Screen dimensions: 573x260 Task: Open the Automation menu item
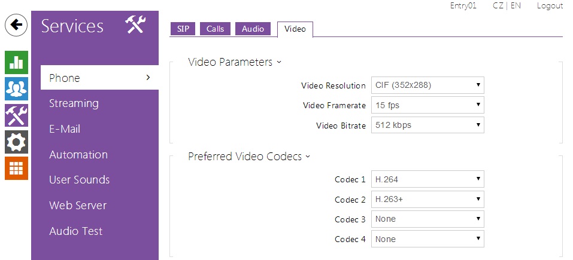[78, 154]
